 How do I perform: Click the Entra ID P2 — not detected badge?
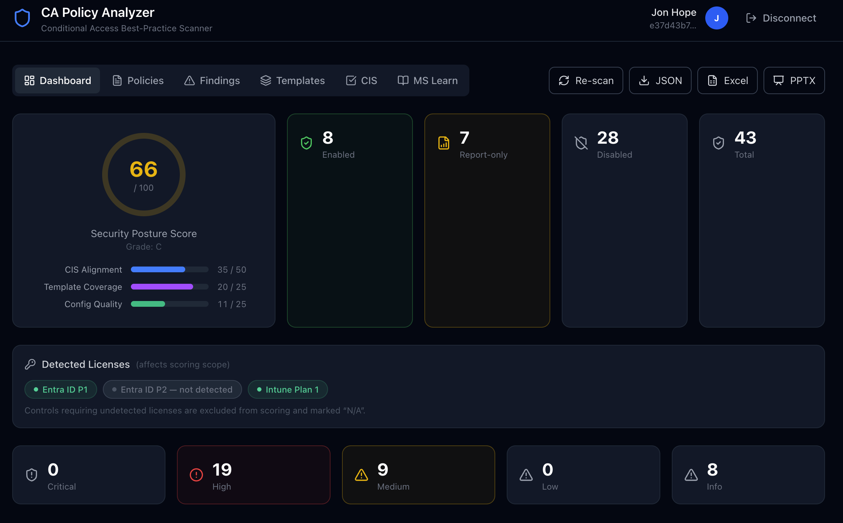click(172, 389)
